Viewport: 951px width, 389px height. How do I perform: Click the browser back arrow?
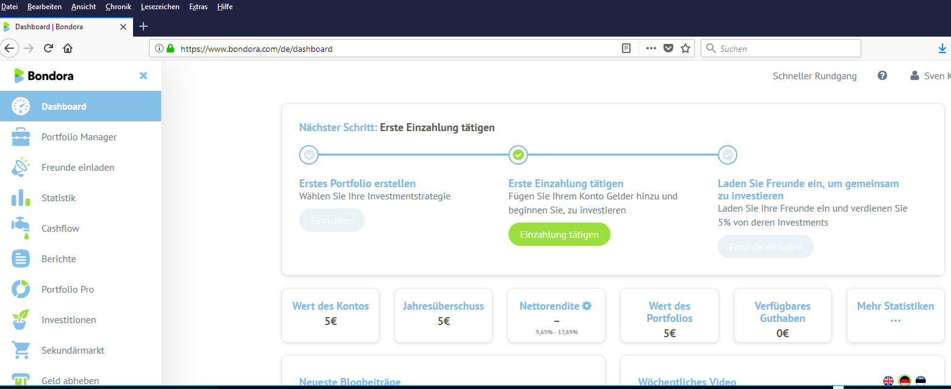[x=9, y=48]
